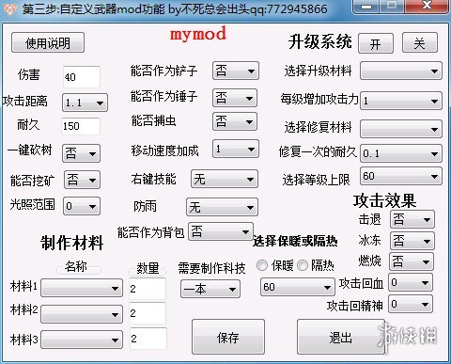Expand the 燃烧 burn dropdown
Image resolution: width=451 pixels, height=364 pixels.
click(412, 261)
